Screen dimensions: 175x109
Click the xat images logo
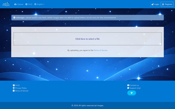pos(6,4)
